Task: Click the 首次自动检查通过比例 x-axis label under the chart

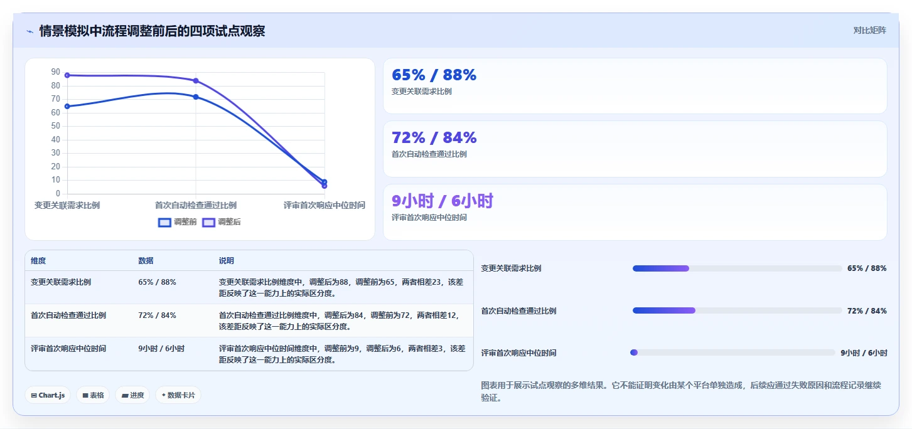Action: click(x=196, y=205)
